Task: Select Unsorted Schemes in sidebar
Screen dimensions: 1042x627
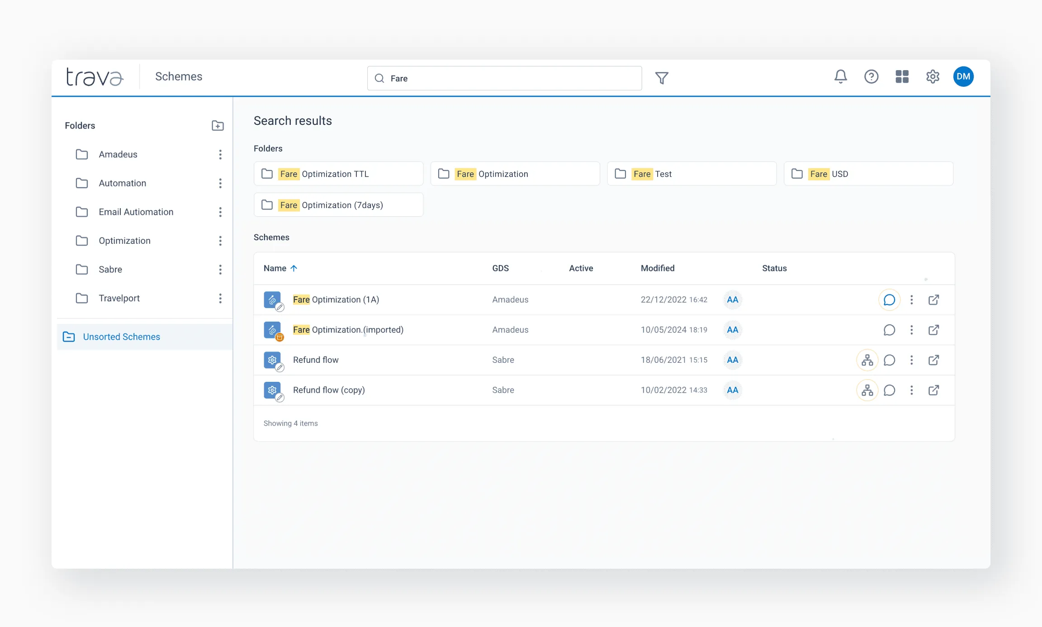Action: (121, 337)
